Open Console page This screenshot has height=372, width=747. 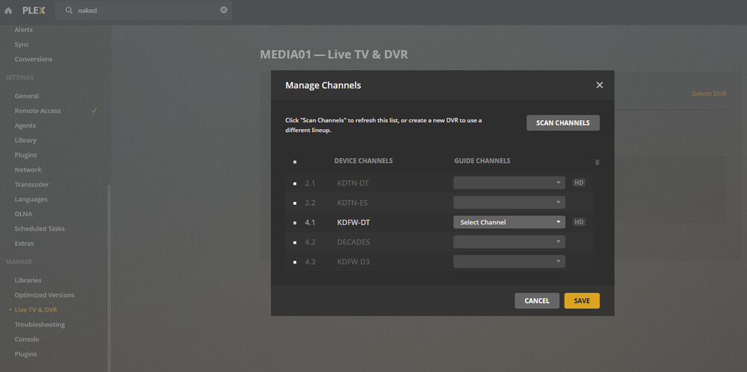(x=27, y=339)
